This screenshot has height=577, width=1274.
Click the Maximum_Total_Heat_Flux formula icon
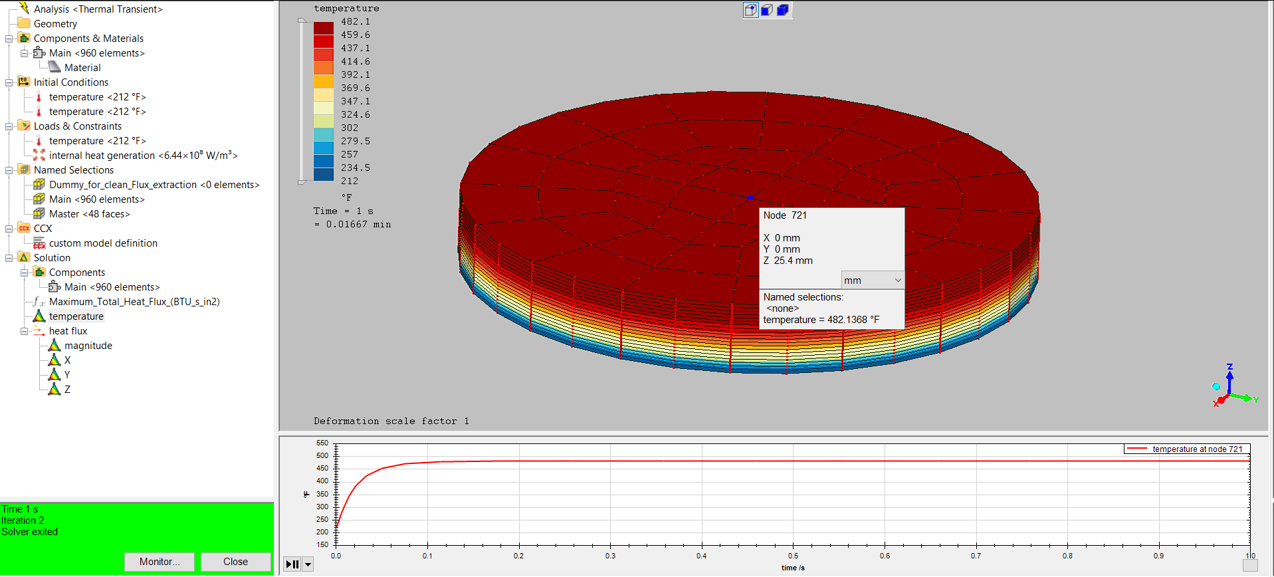pyautogui.click(x=39, y=302)
